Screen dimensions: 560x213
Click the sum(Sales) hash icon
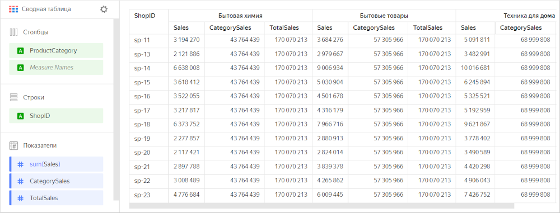(21, 164)
